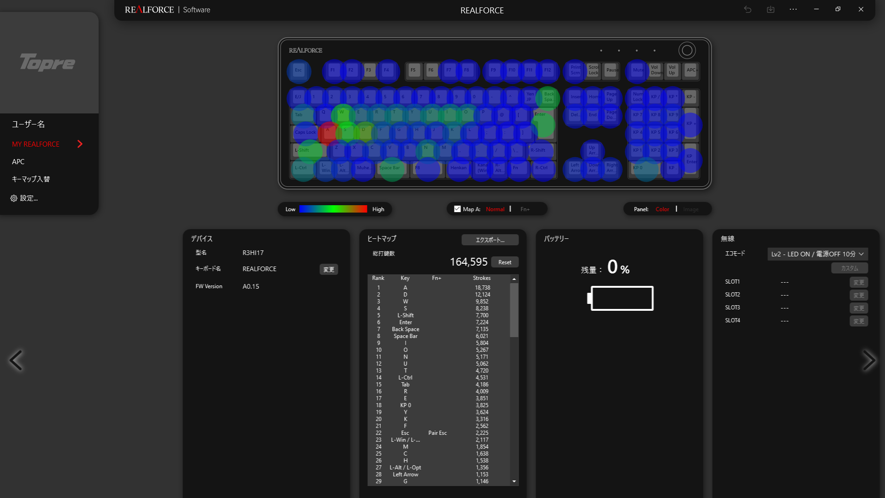Click the battery level icon
Screen dimensions: 885x498
coord(621,298)
